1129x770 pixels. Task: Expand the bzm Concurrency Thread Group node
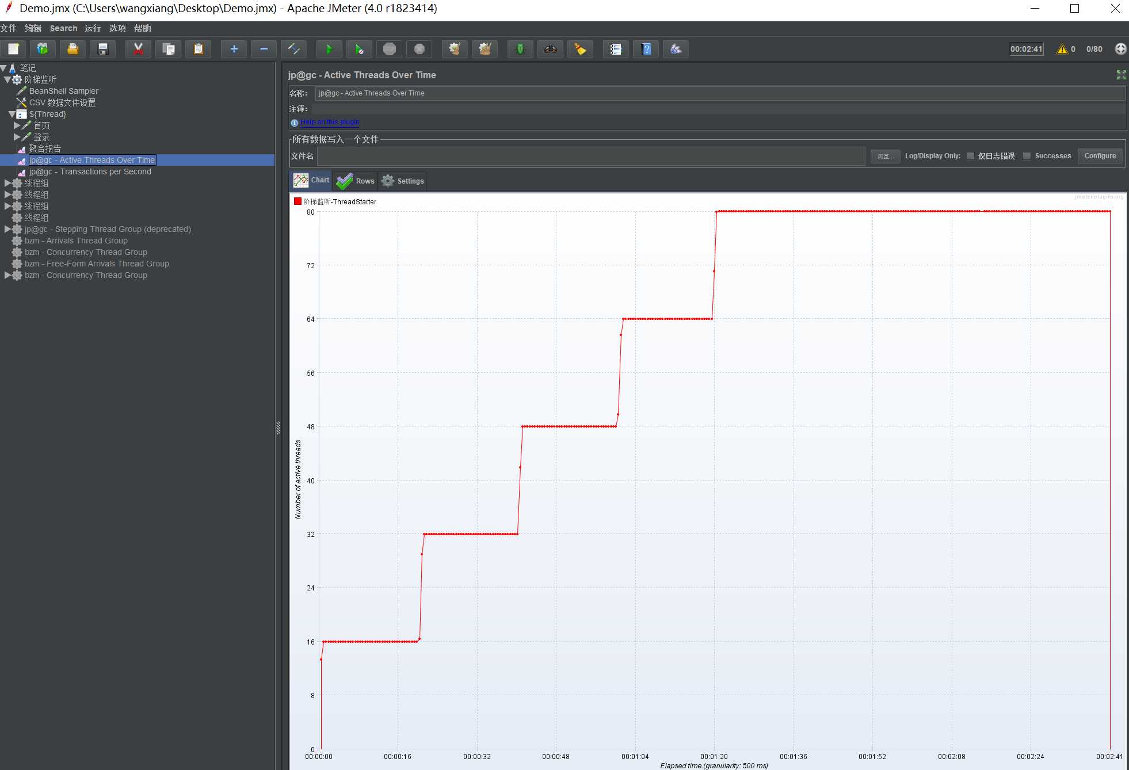[7, 275]
